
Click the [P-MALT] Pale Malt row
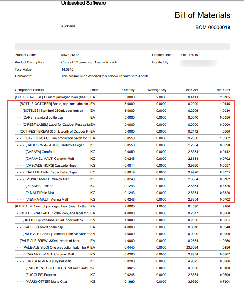[x=122, y=193]
